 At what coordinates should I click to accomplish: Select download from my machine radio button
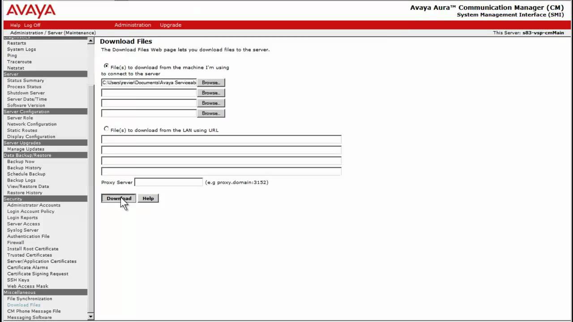[x=106, y=66]
